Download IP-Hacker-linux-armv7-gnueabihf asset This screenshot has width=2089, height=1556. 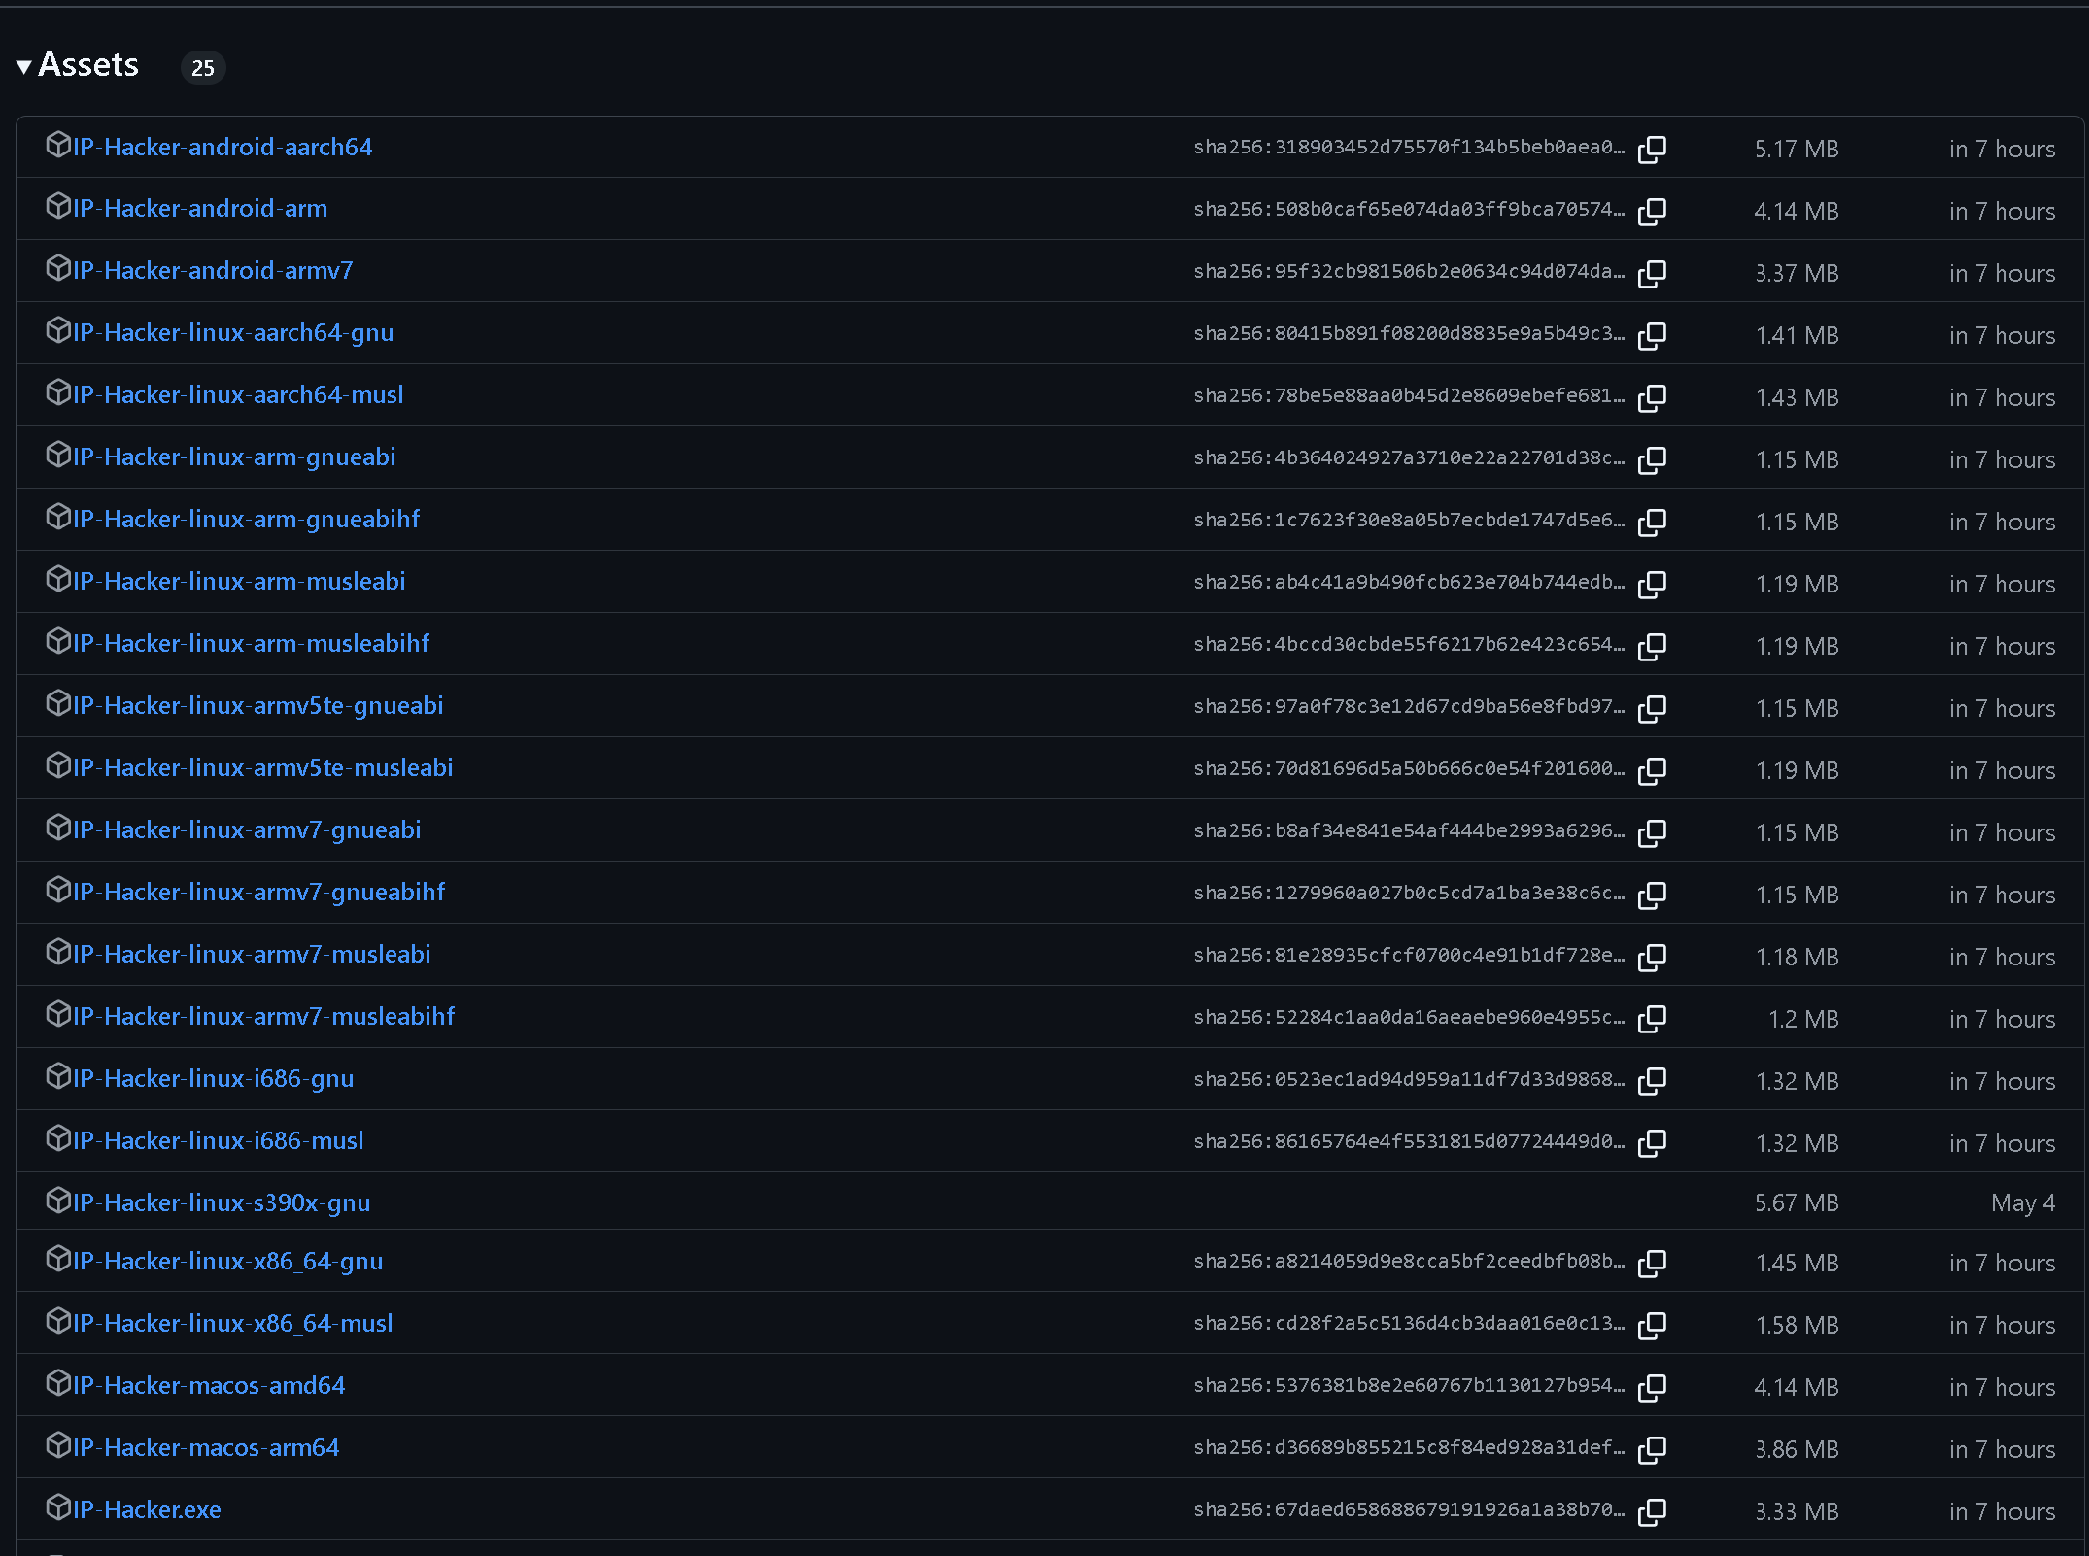259,893
